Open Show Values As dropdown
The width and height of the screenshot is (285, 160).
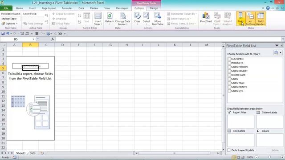(x=179, y=19)
